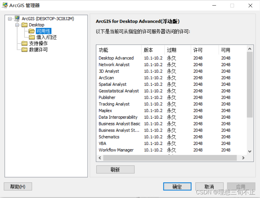260x198 pixels.
Task: Select ArcGIS (DESKTOP-3CI8J2M) root label
Action: pyautogui.click(x=48, y=19)
